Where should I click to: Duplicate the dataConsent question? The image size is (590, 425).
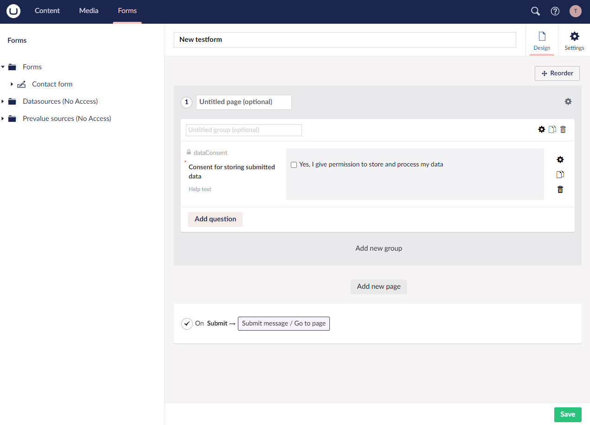click(560, 174)
